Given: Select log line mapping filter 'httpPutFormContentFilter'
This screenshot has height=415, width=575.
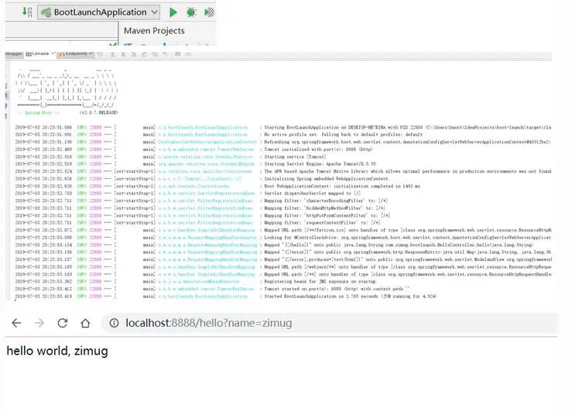Looking at the screenshot, I should [x=203, y=215].
